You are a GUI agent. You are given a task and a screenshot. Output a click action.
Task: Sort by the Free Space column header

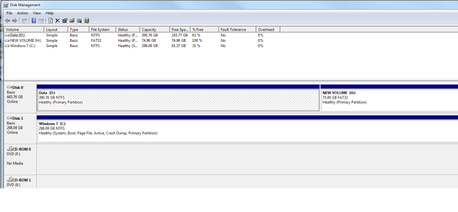(x=180, y=29)
